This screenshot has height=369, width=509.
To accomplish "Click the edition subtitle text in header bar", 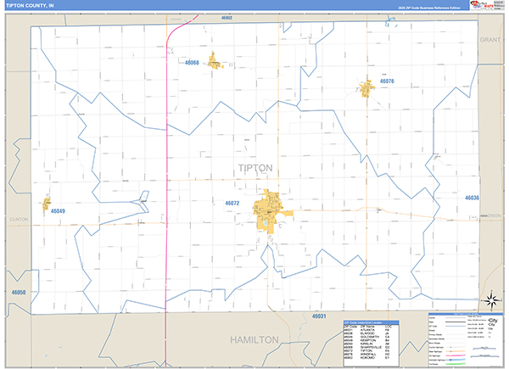I will click(x=428, y=8).
